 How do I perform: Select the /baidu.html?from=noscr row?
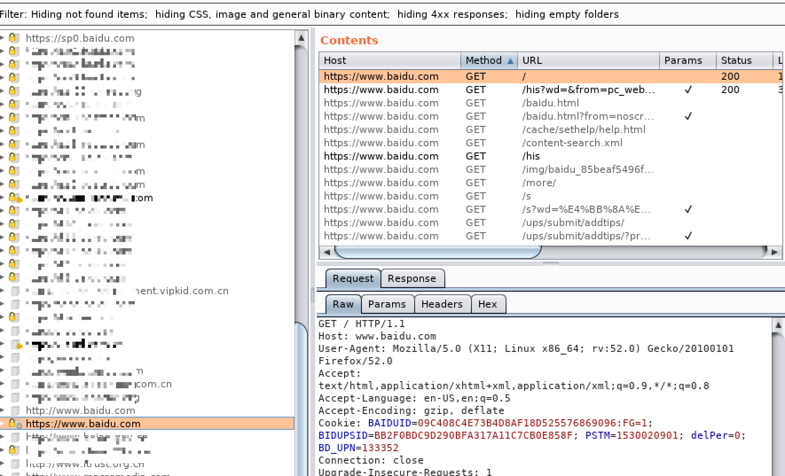coord(551,116)
